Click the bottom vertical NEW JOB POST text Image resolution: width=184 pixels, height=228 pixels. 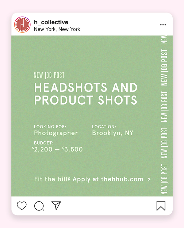click(x=164, y=179)
